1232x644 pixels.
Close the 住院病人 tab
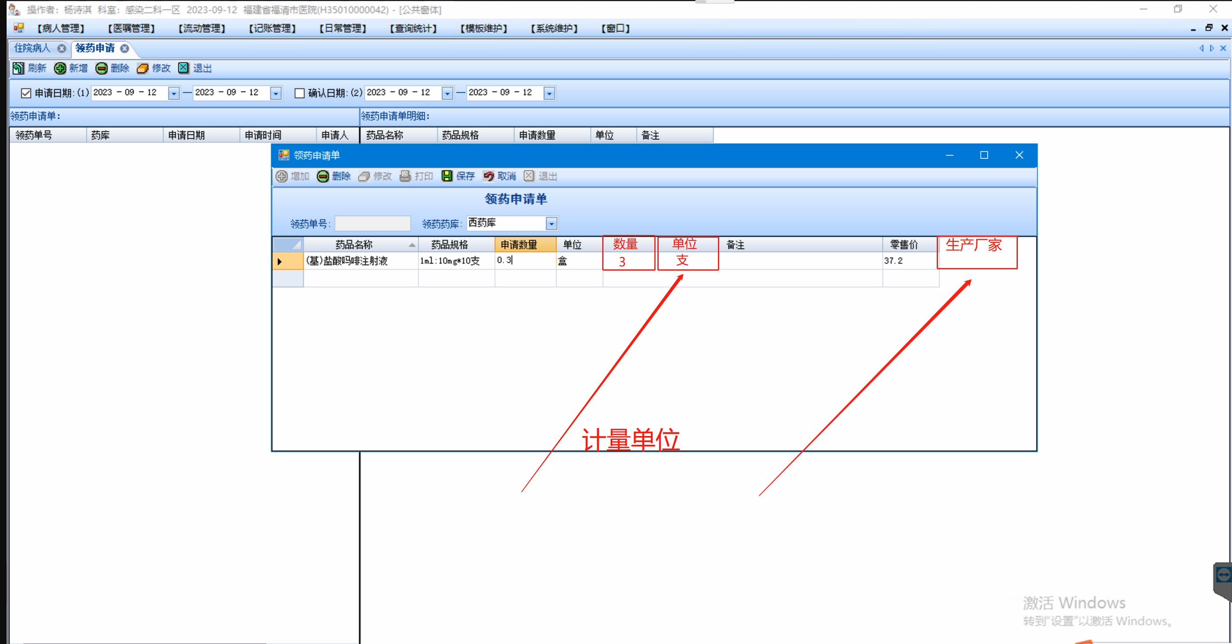[x=62, y=48]
